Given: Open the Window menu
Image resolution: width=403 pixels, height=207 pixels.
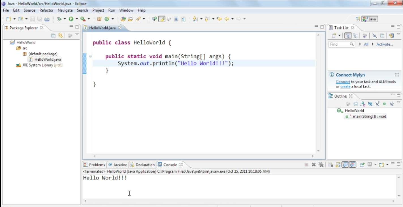Looking at the screenshot, I should coord(126,10).
